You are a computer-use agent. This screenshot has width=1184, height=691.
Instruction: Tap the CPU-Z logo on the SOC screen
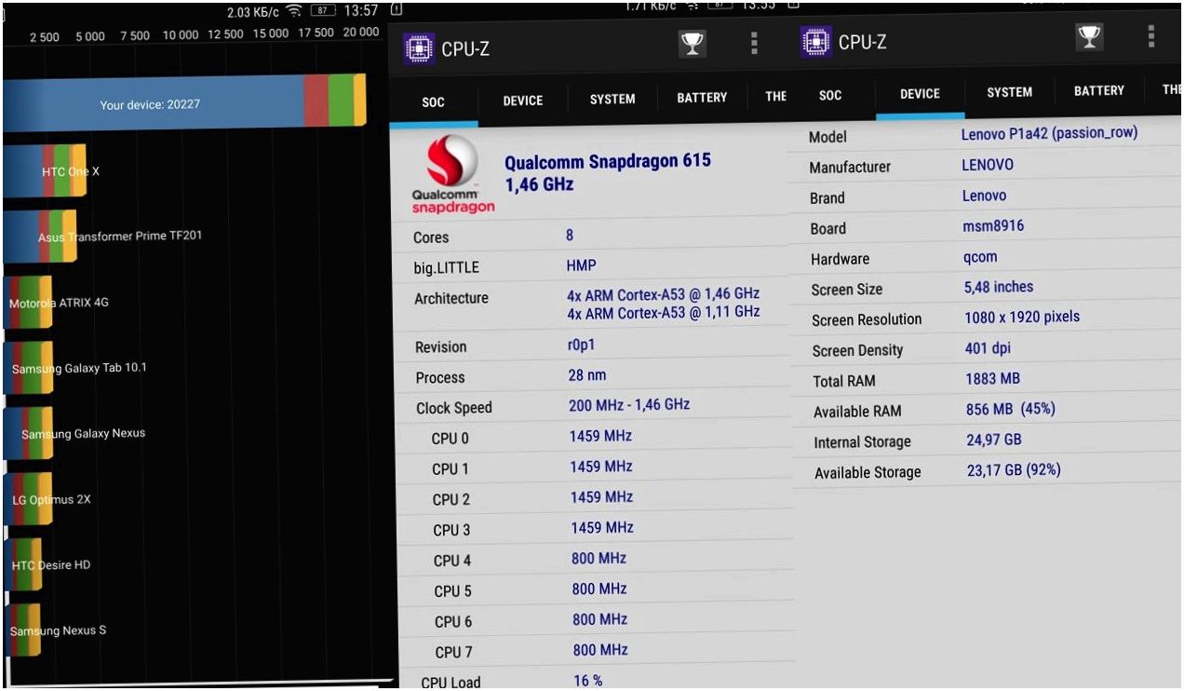point(419,48)
